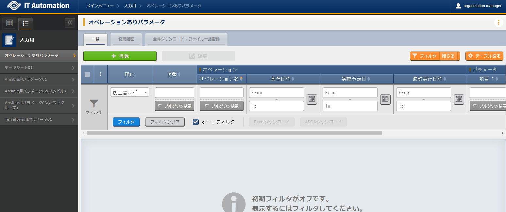Screen dimensions: 506x212
Task: Open 全件ダウンロード・ファイル一括登録 tab
Action: coord(186,39)
